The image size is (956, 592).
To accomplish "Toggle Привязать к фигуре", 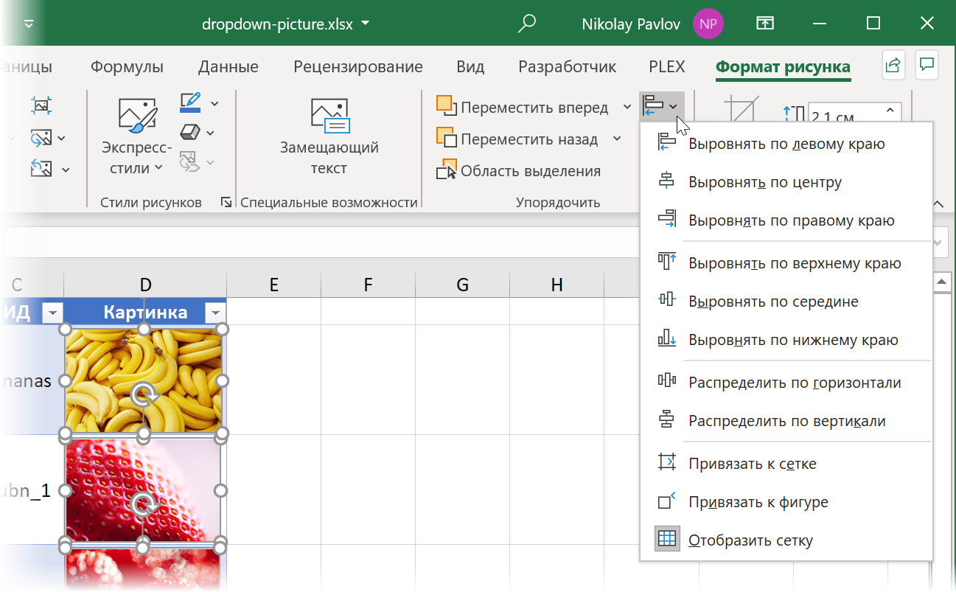I will tap(786, 502).
